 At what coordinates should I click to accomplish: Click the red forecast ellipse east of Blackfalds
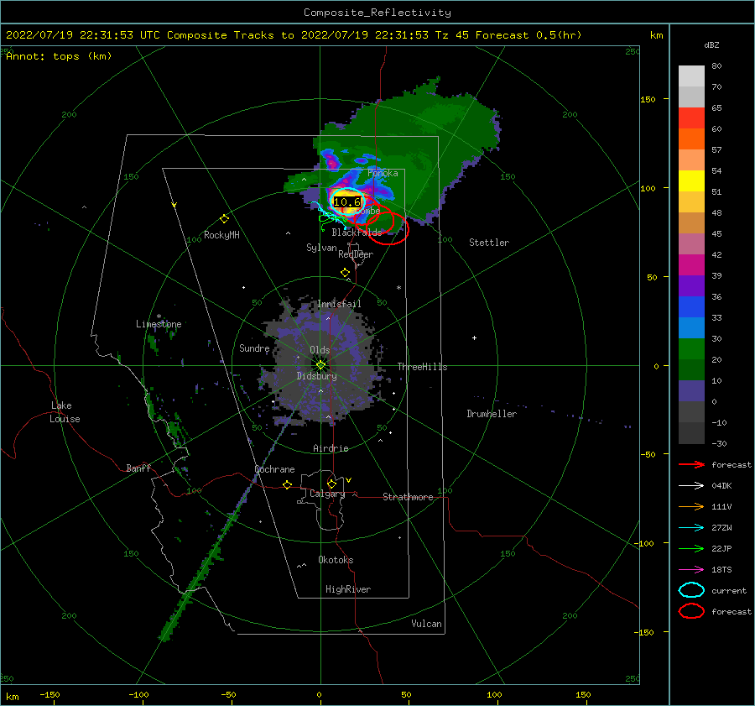click(x=388, y=228)
